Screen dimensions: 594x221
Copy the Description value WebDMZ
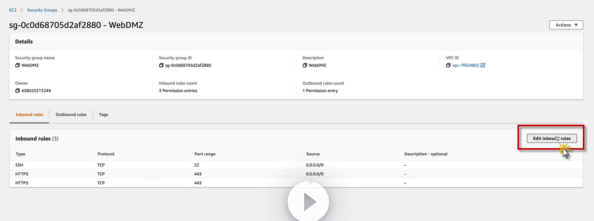pos(305,65)
